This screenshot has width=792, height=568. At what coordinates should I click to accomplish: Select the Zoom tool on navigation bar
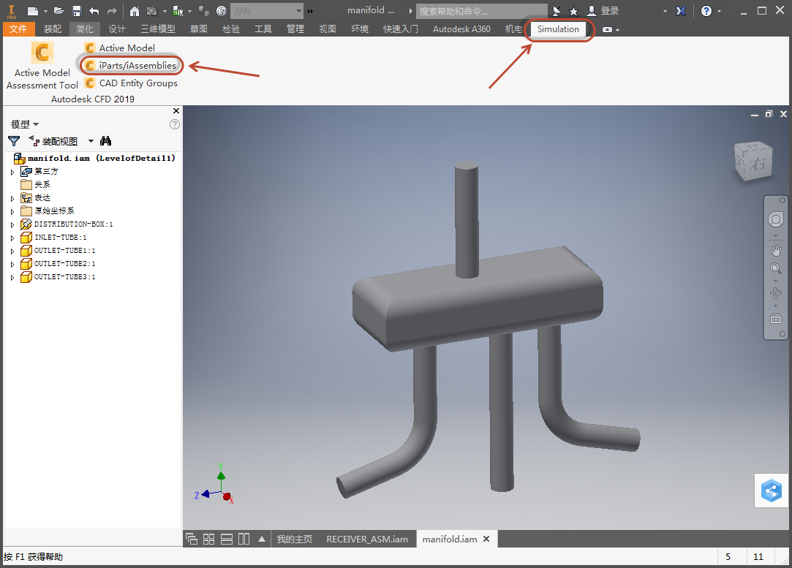(776, 268)
